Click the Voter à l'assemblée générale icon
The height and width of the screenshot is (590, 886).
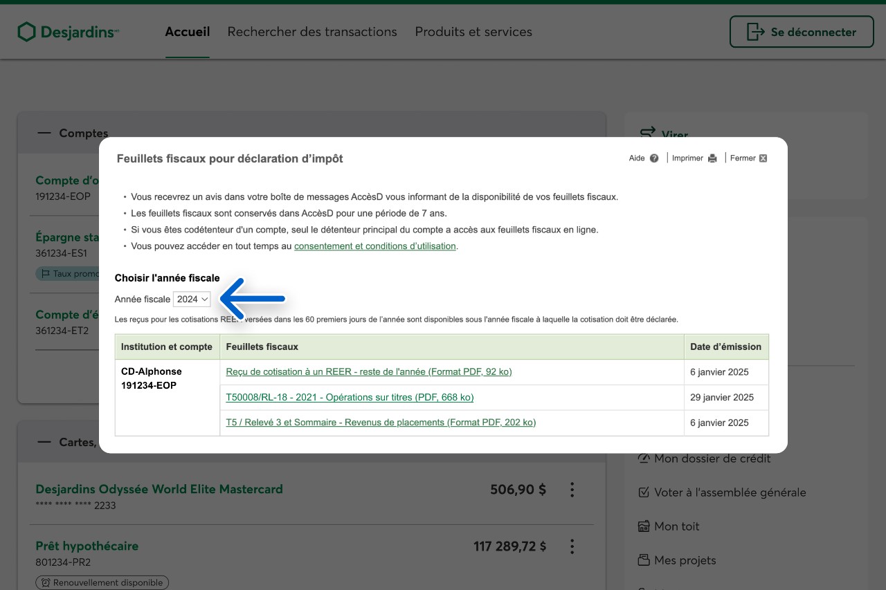pyautogui.click(x=644, y=492)
